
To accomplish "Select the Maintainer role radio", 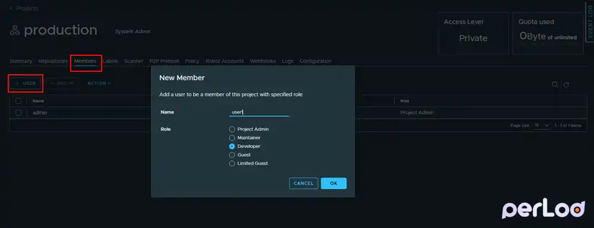I will click(x=232, y=138).
